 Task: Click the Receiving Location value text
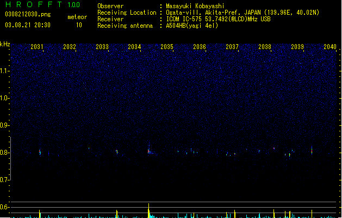(242, 13)
